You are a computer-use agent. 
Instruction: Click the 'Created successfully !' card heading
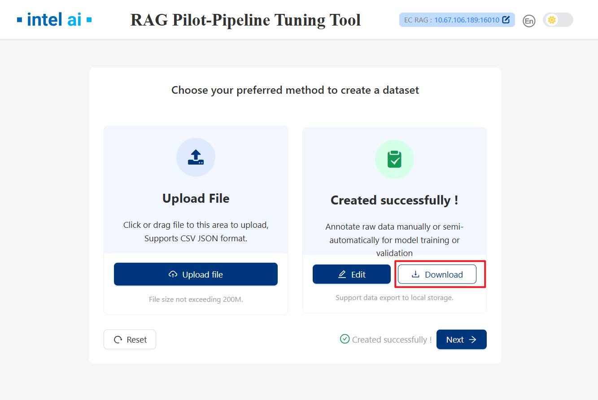tap(394, 200)
